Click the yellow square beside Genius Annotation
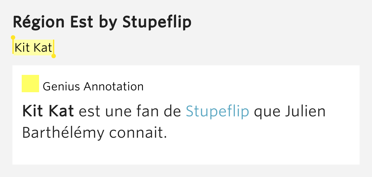372x177 pixels. coord(30,84)
